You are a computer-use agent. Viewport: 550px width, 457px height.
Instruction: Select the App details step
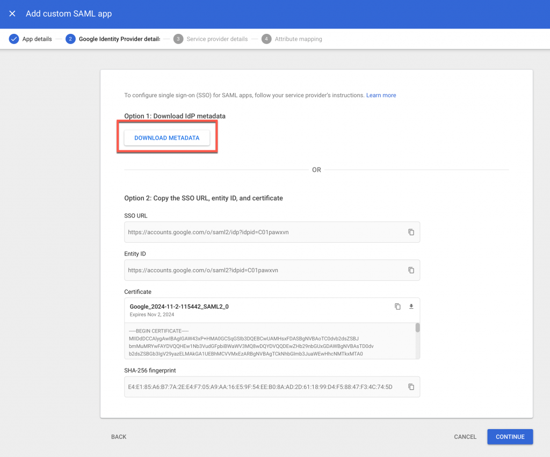(38, 39)
